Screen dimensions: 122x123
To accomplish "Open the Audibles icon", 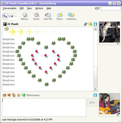I will point(9,95).
